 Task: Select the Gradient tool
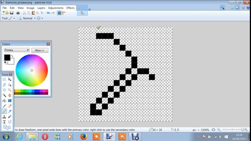click(10, 101)
